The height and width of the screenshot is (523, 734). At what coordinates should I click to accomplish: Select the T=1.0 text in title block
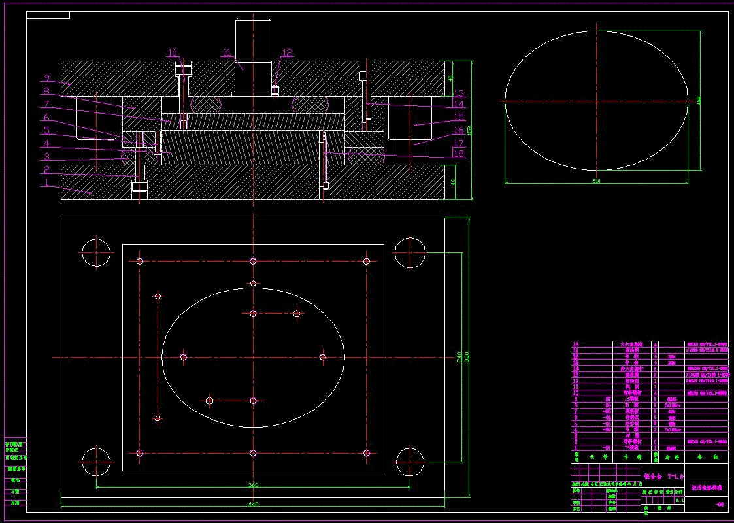(x=676, y=476)
